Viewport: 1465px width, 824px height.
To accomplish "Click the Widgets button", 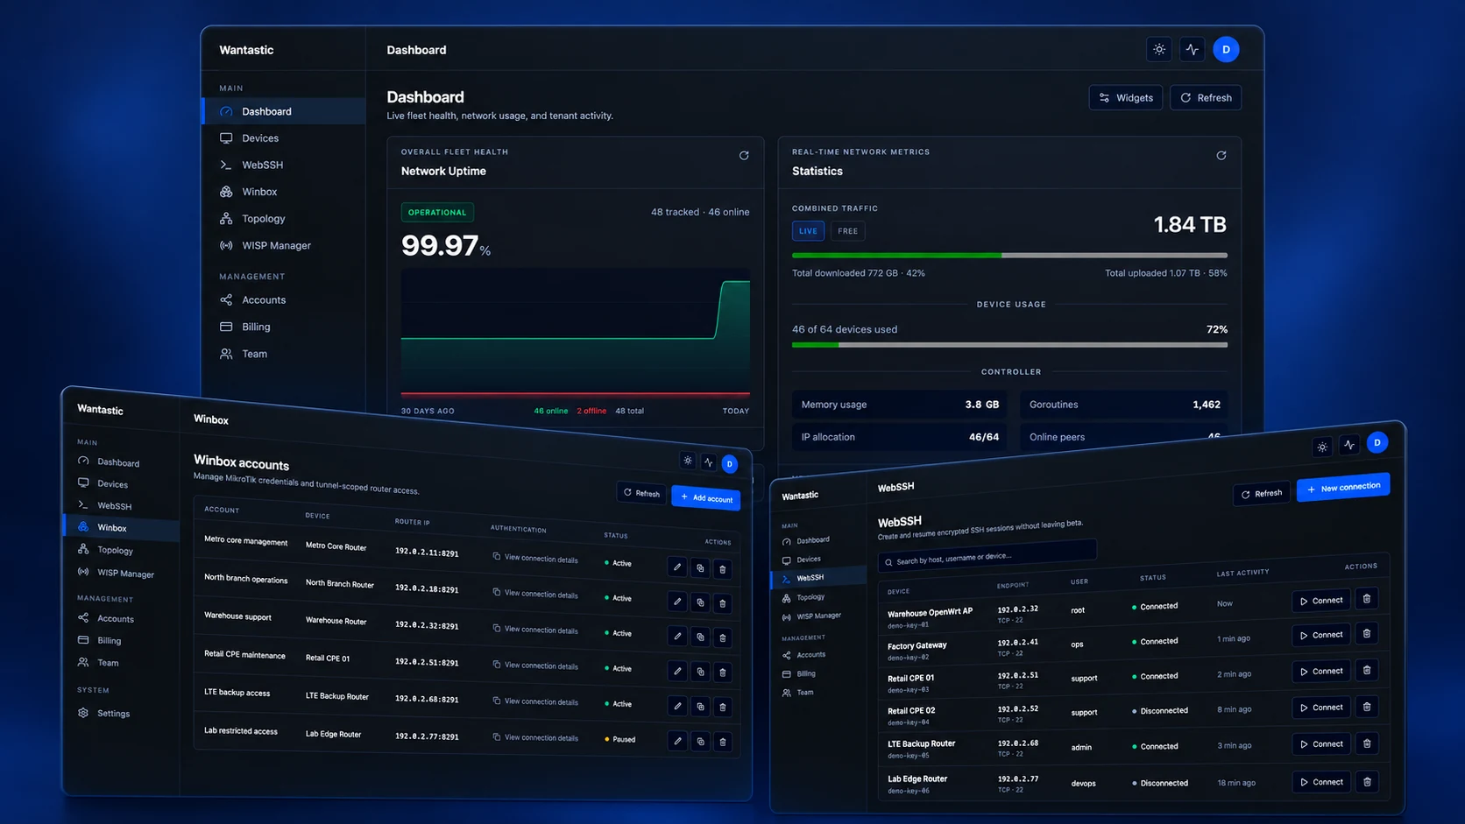I will pos(1126,97).
